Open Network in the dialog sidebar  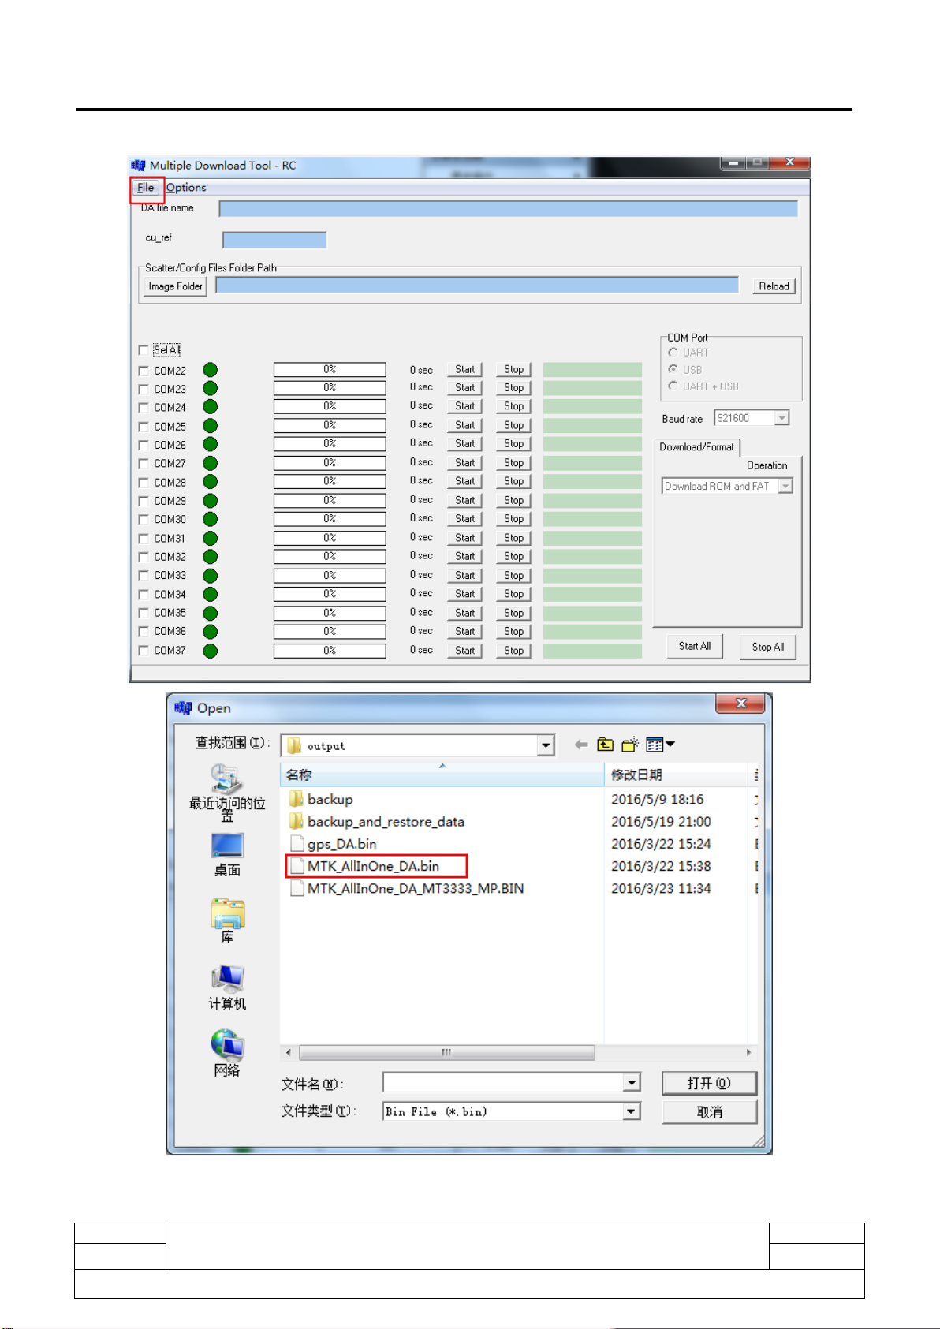pos(227,1055)
